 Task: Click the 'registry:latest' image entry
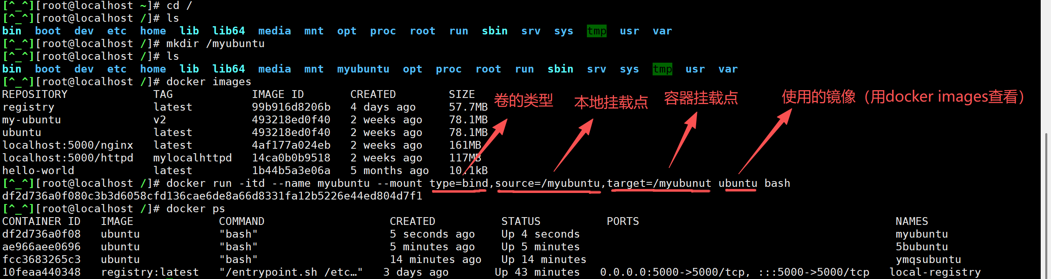point(150,272)
